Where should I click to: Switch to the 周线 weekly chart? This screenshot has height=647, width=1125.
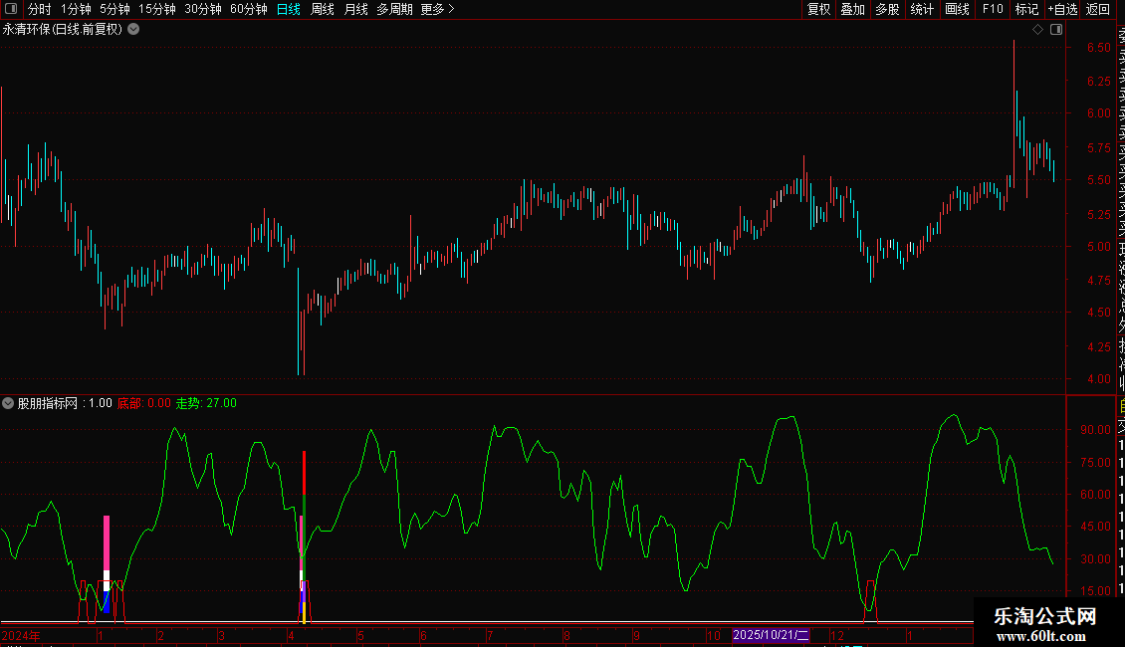(323, 9)
